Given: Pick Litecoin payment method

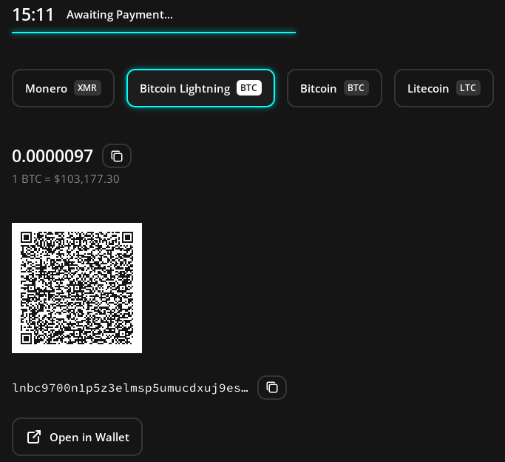Looking at the screenshot, I should coord(428,88).
